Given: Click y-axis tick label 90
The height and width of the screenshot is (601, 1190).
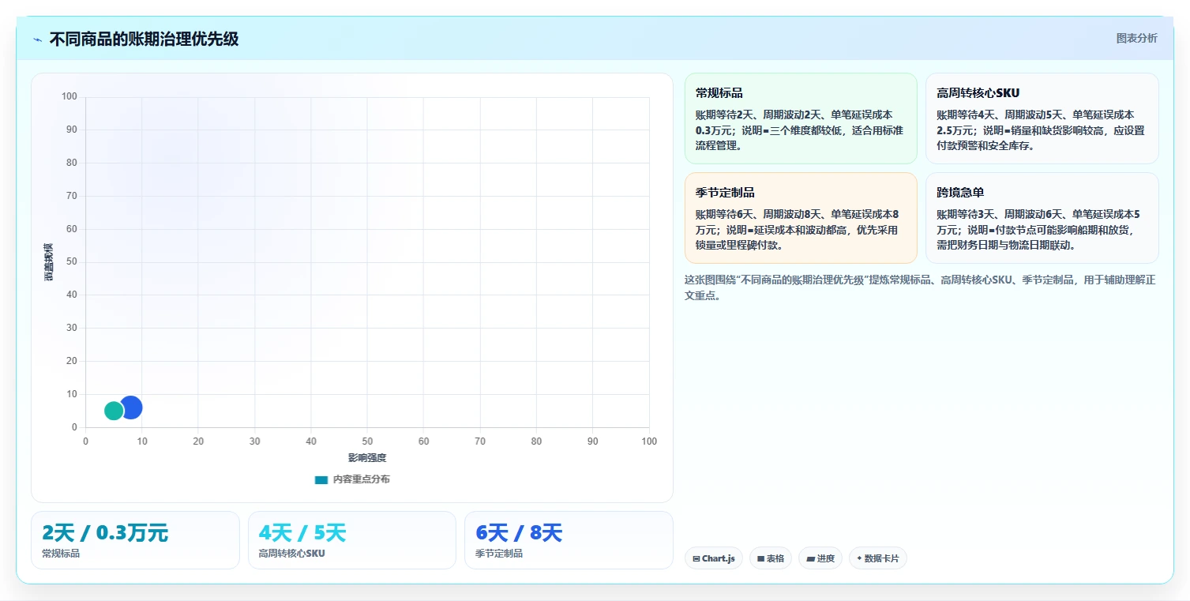Looking at the screenshot, I should [71, 130].
